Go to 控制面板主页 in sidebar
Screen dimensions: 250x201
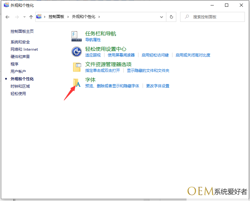click(22, 31)
